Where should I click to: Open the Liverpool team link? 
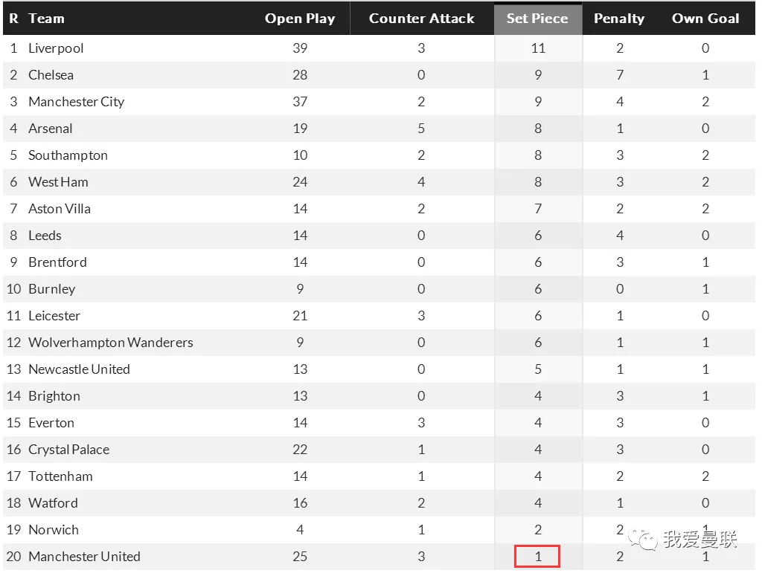56,48
